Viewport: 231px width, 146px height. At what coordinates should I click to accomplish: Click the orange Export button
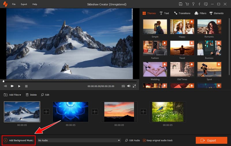point(211,140)
